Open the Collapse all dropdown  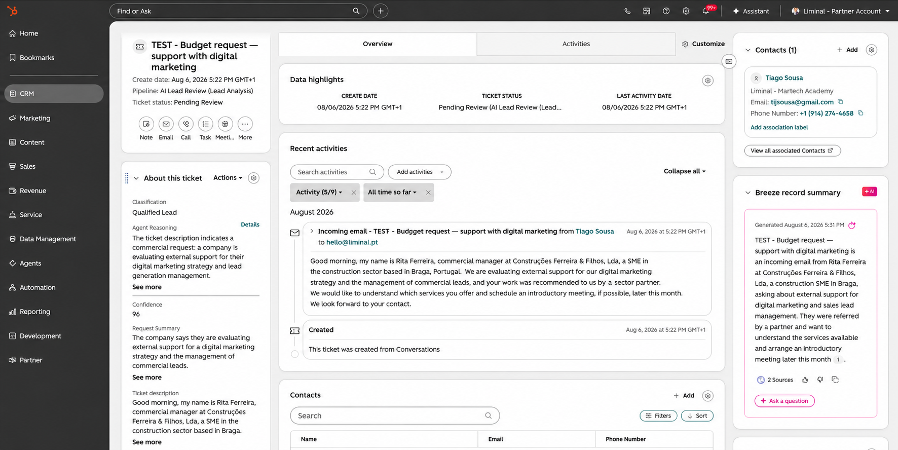pos(685,171)
